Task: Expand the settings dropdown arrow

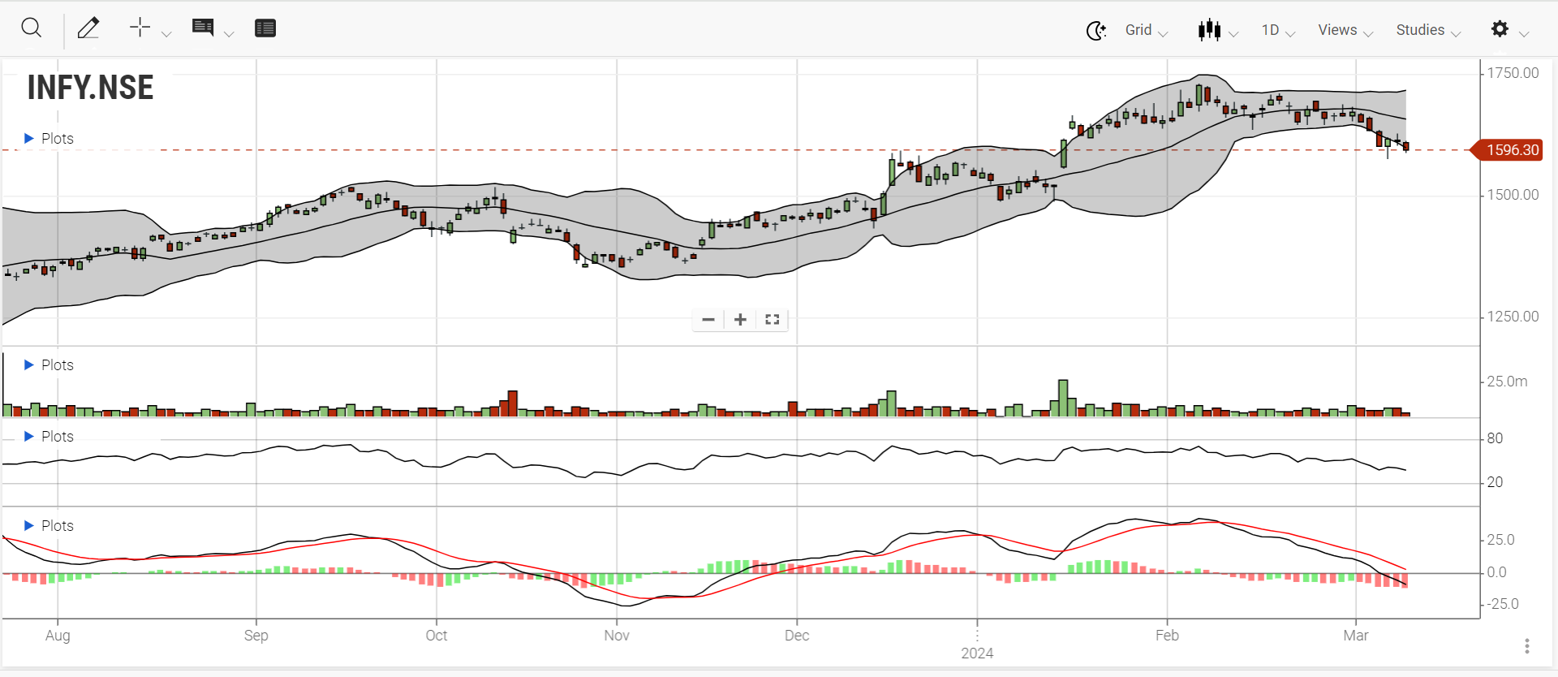Action: pyautogui.click(x=1524, y=34)
